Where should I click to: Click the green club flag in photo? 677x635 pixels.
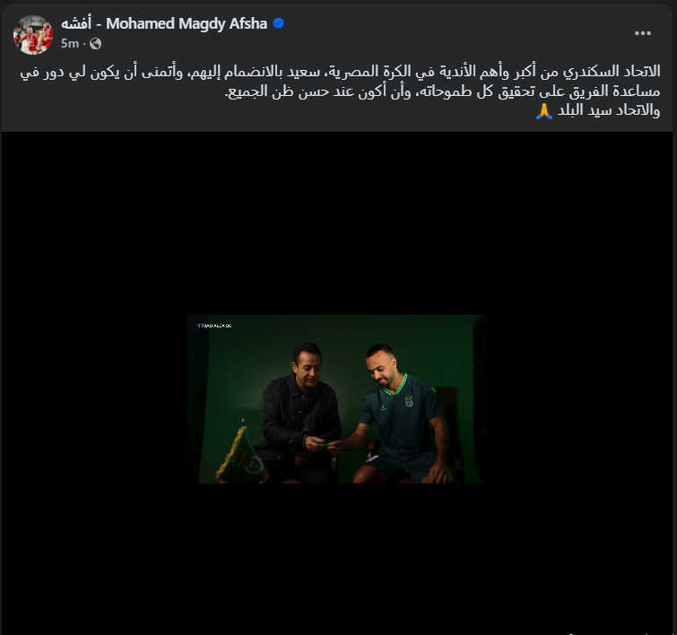coord(241,454)
